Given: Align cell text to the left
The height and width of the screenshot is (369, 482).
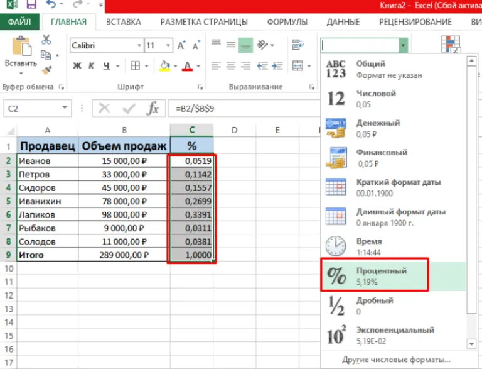Looking at the screenshot, I should pos(216,66).
